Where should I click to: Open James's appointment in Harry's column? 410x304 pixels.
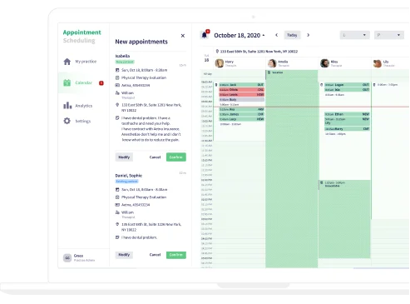pos(241,114)
